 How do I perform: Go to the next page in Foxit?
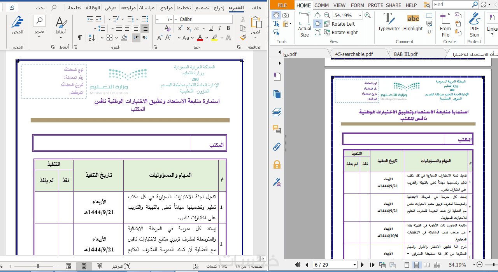point(363,265)
